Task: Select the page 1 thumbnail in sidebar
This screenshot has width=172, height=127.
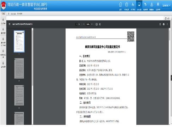Action: click(19, 41)
